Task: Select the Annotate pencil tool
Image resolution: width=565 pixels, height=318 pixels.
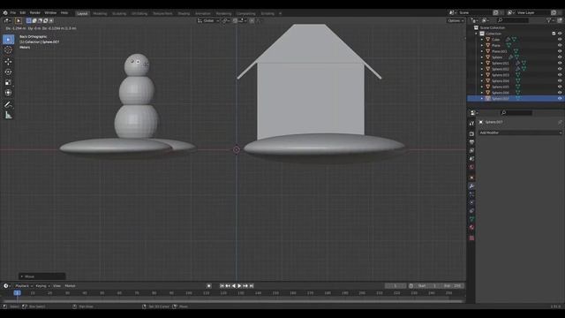Action: (8, 104)
